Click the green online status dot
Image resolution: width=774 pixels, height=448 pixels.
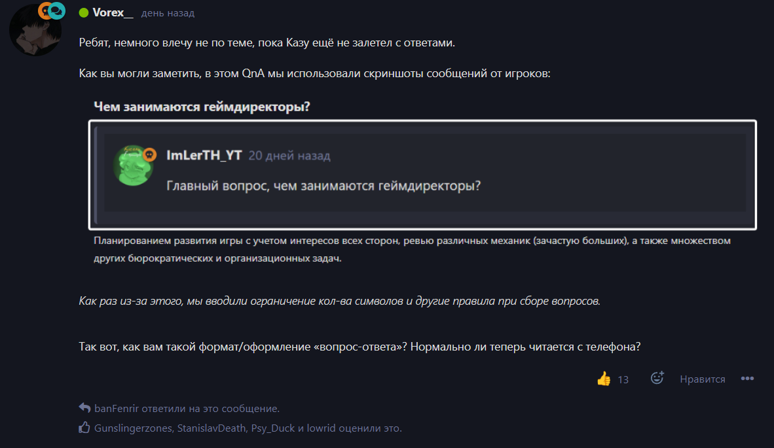pyautogui.click(x=83, y=13)
